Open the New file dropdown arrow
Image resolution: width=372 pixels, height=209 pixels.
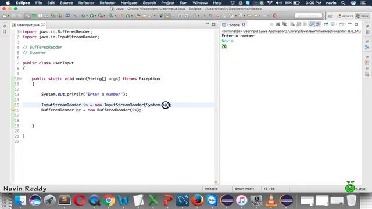click(x=8, y=16)
